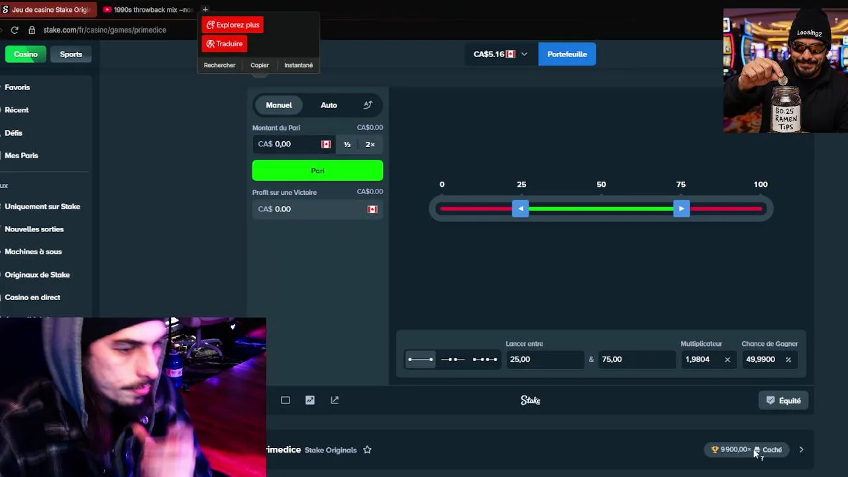The image size is (848, 477).
Task: Click the stake.com address bar URL
Action: (x=105, y=30)
